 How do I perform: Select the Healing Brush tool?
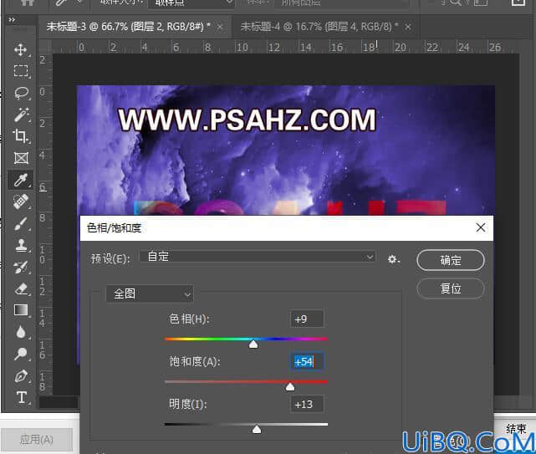(21, 201)
